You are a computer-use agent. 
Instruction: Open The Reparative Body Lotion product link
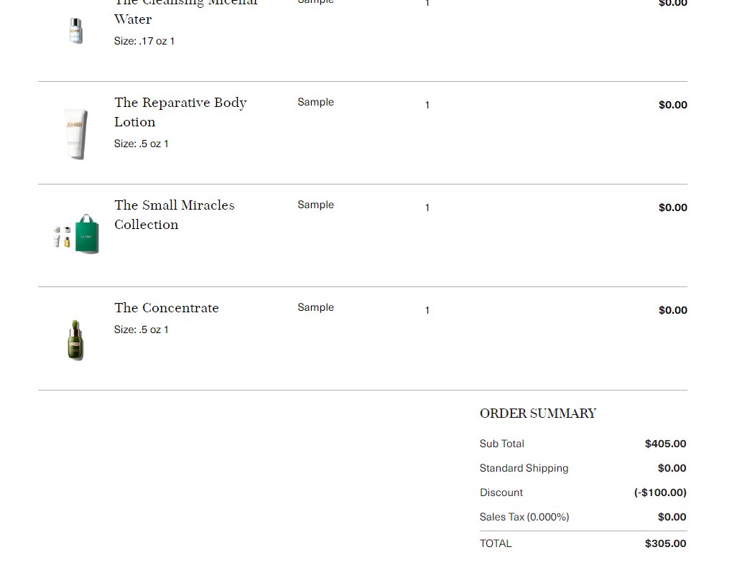point(180,112)
